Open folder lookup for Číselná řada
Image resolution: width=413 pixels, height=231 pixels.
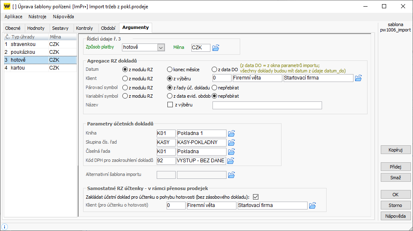point(232,152)
